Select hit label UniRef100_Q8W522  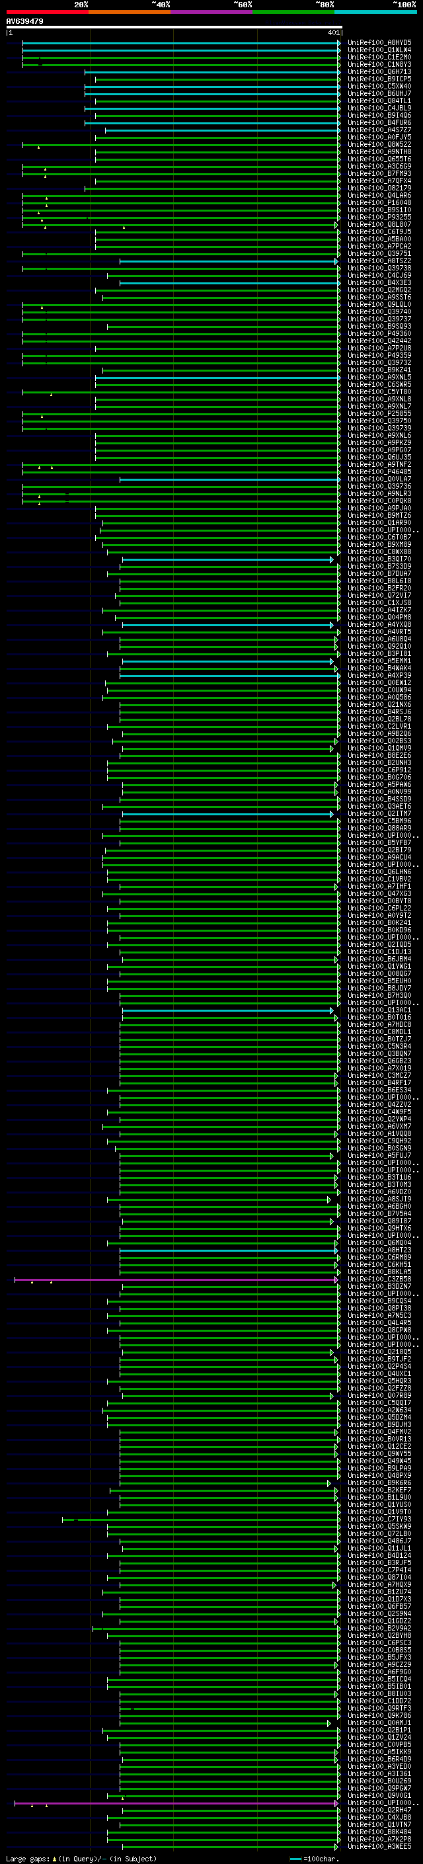(379, 145)
